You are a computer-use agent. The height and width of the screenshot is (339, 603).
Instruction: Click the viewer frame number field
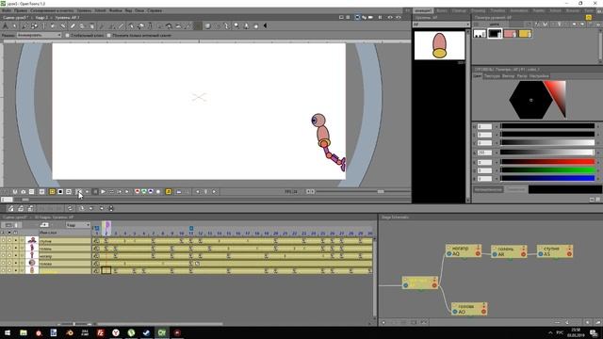[x=7, y=200]
